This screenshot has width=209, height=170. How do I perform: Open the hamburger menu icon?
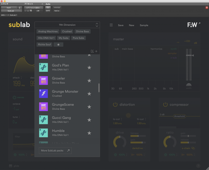pyautogui.click(x=111, y=25)
